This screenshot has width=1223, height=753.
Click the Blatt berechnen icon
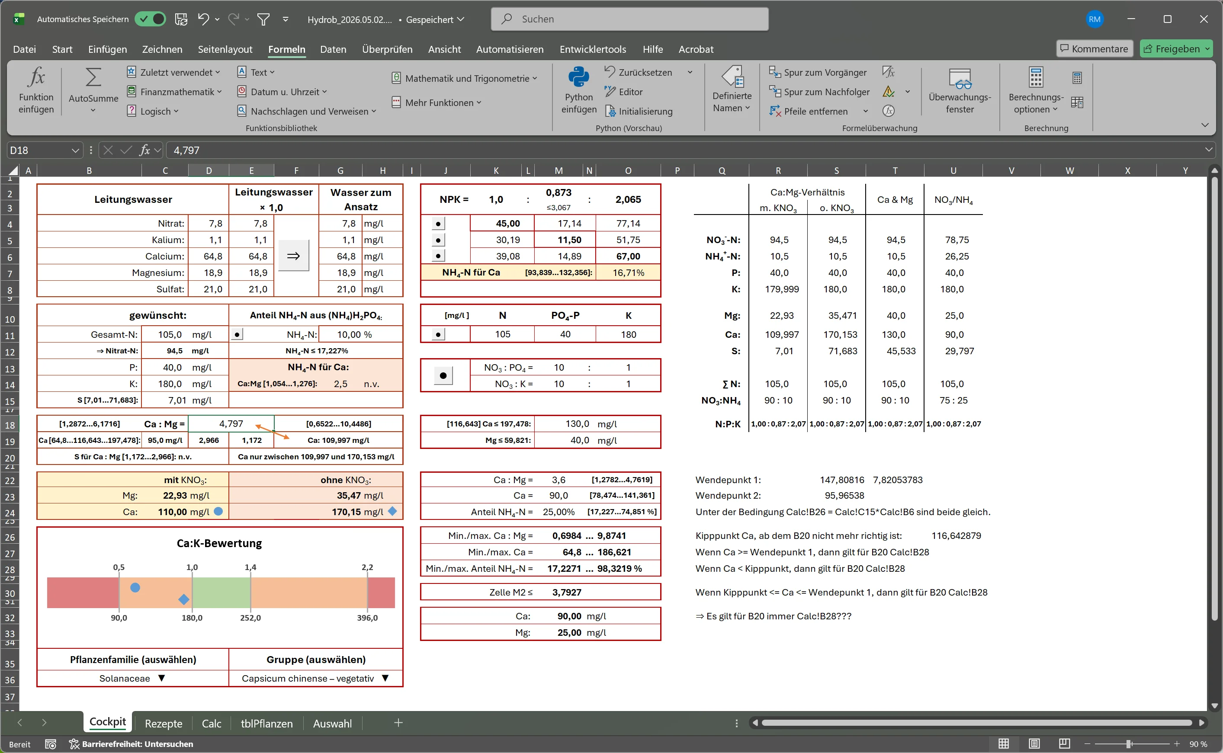click(x=1077, y=103)
